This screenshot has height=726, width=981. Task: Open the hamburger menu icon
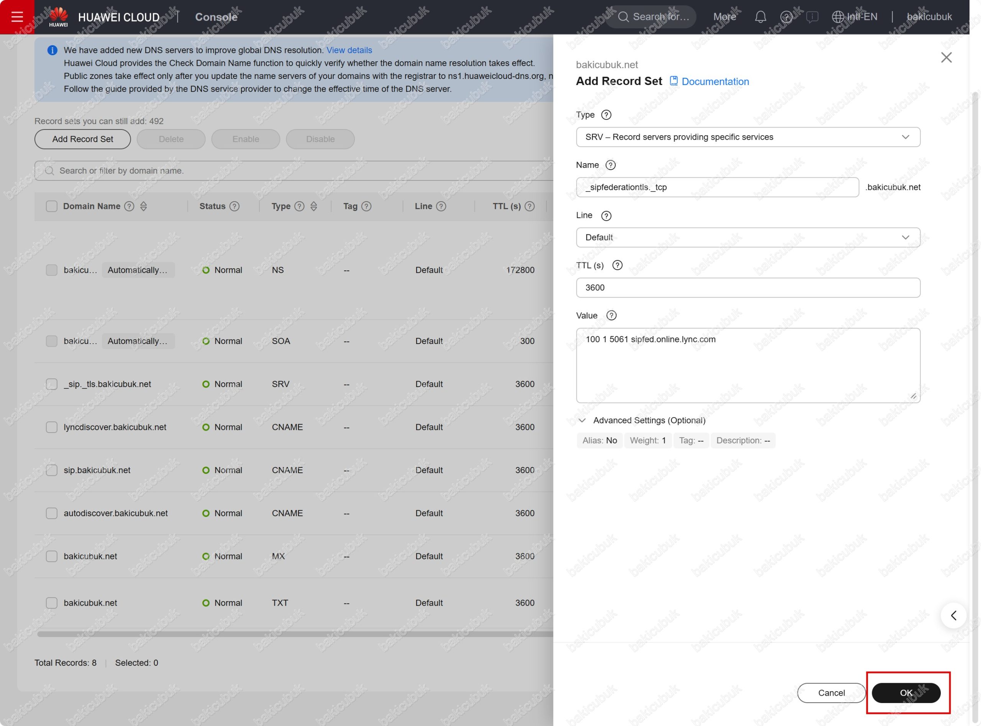[17, 17]
